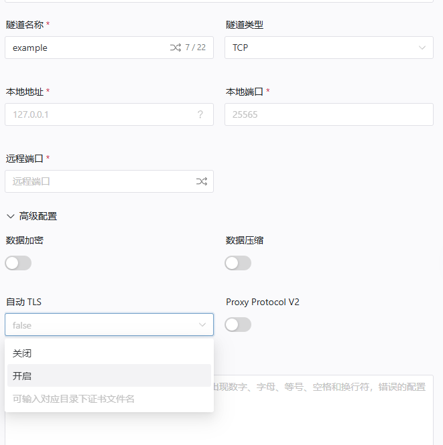443x445 pixels.
Task: Toggle the 数据加密 switch
Action: [18, 263]
